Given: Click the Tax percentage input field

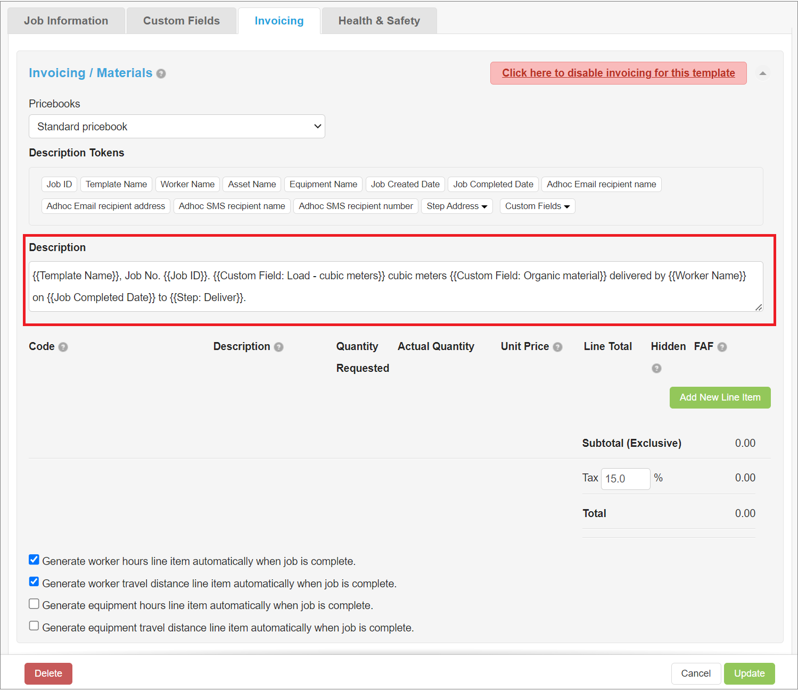Looking at the screenshot, I should [x=626, y=479].
